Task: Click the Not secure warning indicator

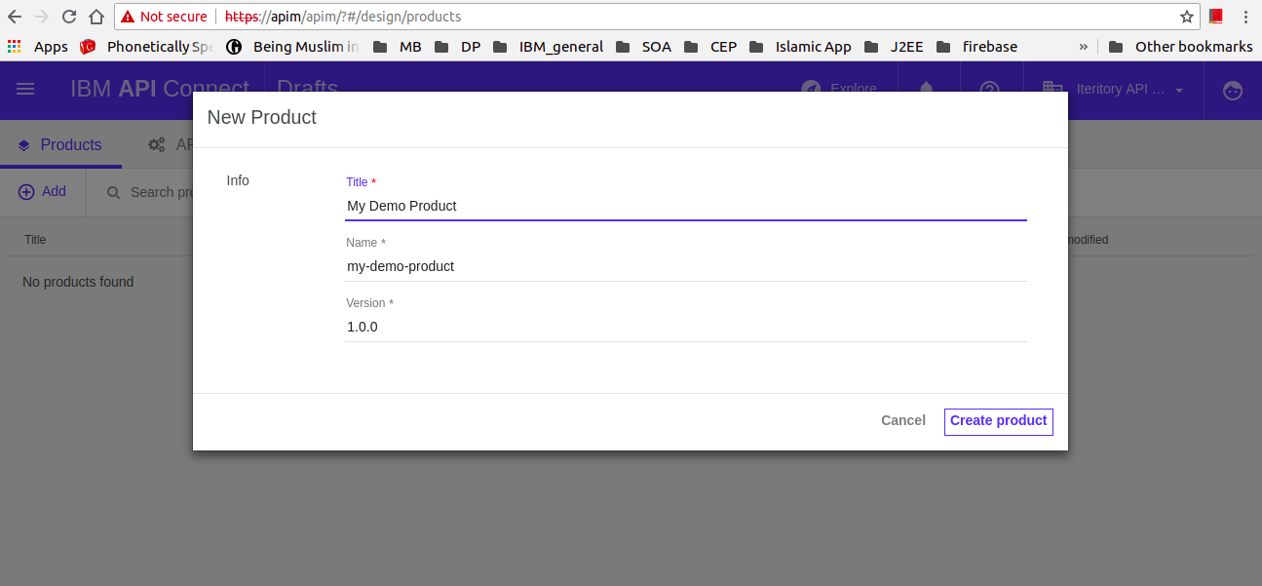Action: point(164,17)
